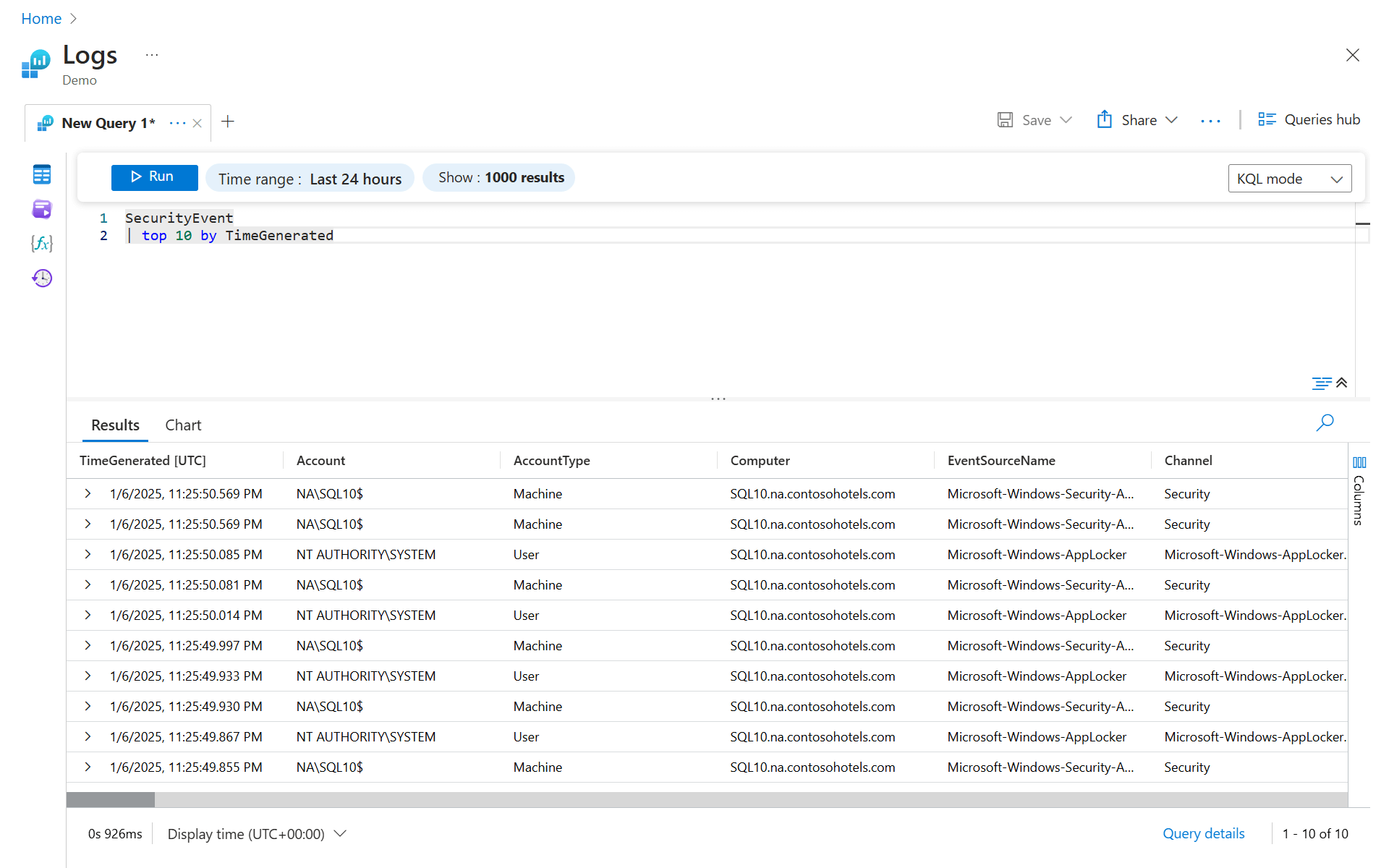
Task: Open the Columns side panel
Action: coord(1359,490)
